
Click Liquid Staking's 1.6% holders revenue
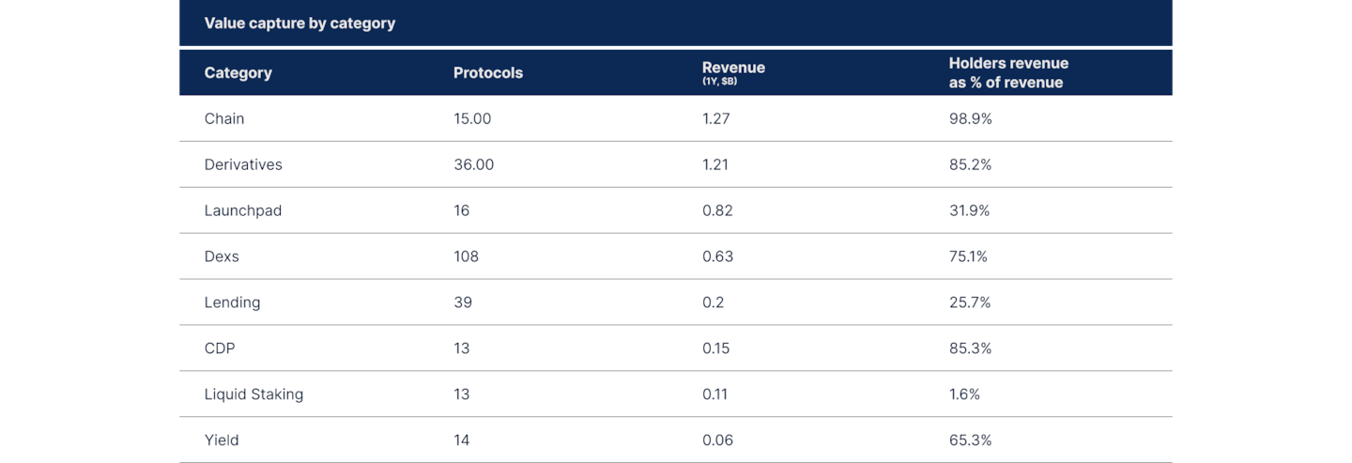tap(964, 394)
